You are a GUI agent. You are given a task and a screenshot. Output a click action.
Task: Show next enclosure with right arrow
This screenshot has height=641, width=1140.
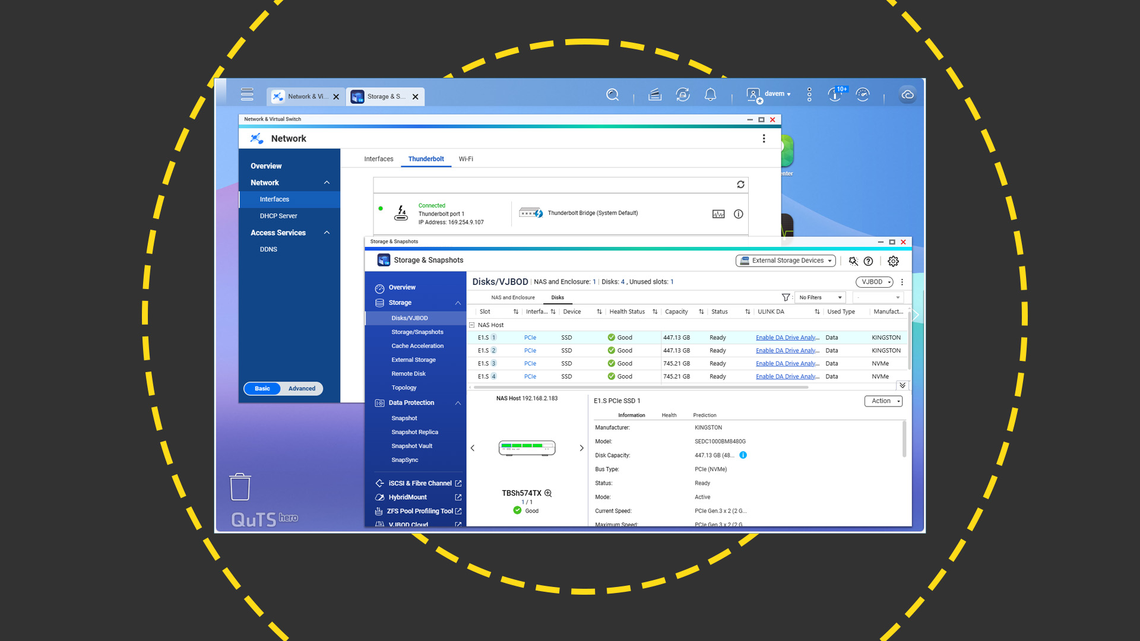point(581,448)
